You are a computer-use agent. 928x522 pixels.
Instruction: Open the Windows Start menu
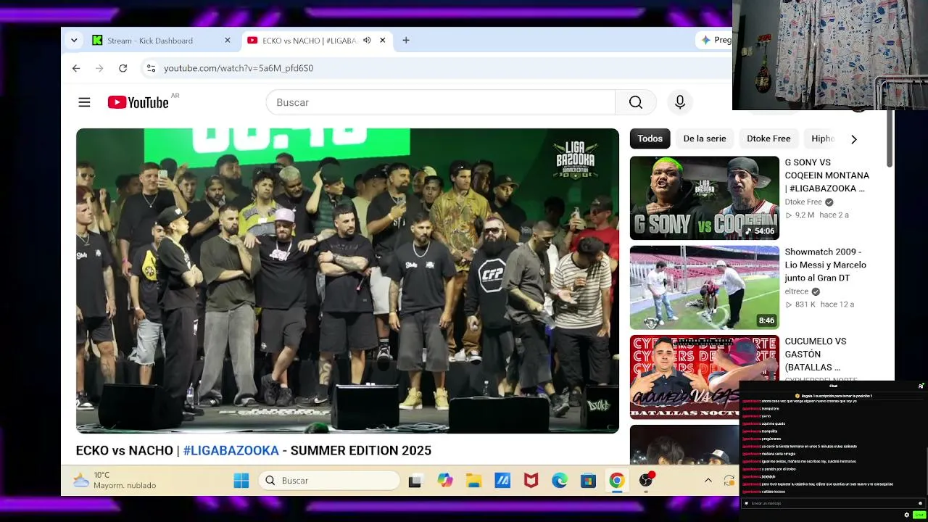[x=241, y=481]
